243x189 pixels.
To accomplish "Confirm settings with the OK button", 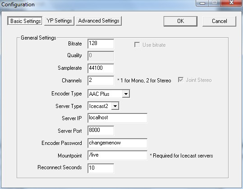I will click(x=180, y=21).
